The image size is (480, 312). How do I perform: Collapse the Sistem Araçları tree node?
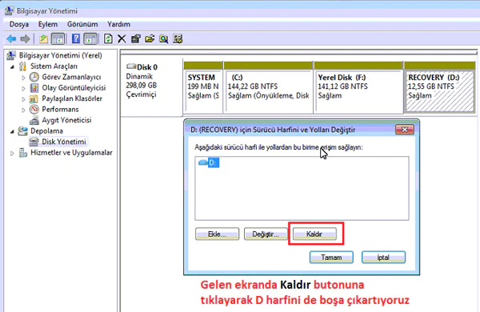(x=12, y=66)
